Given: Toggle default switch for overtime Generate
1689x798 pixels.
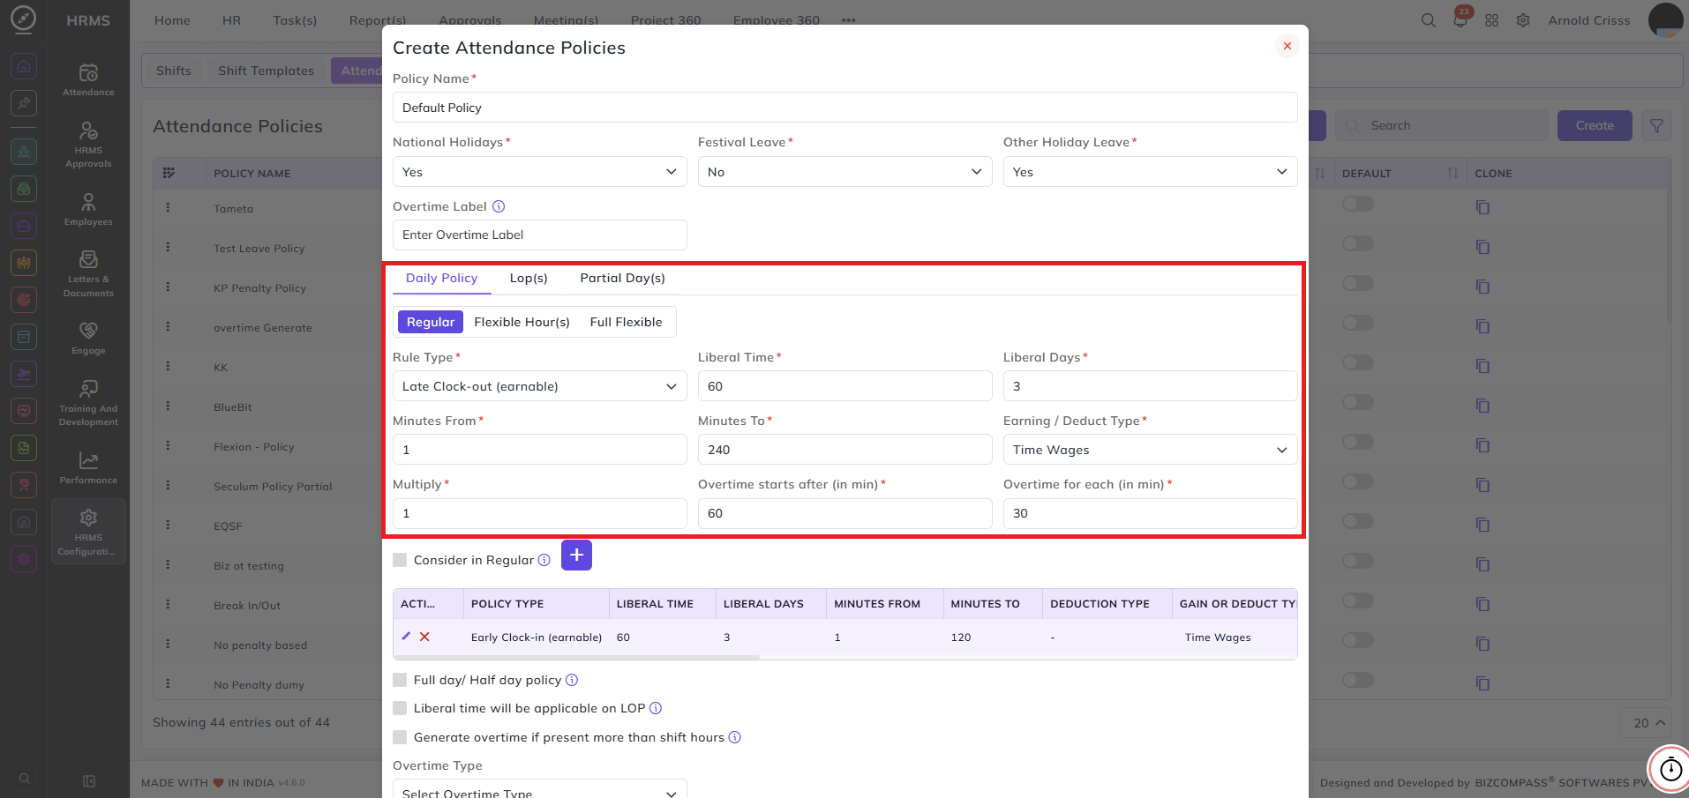Looking at the screenshot, I should pos(1358,323).
